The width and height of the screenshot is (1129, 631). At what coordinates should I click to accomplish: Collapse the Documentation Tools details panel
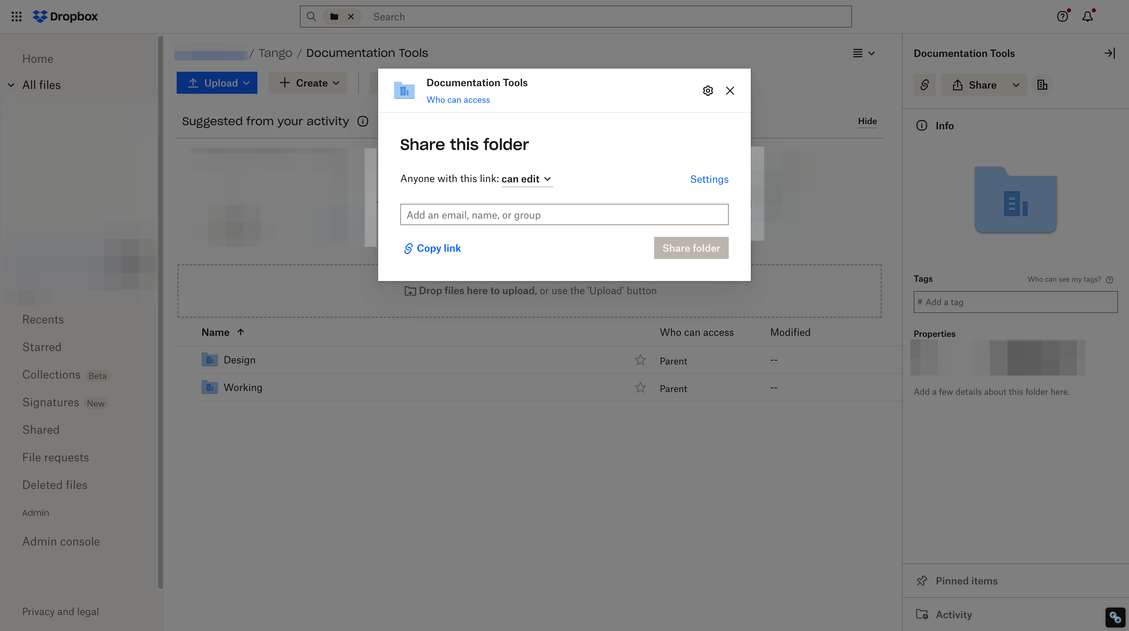point(1109,53)
